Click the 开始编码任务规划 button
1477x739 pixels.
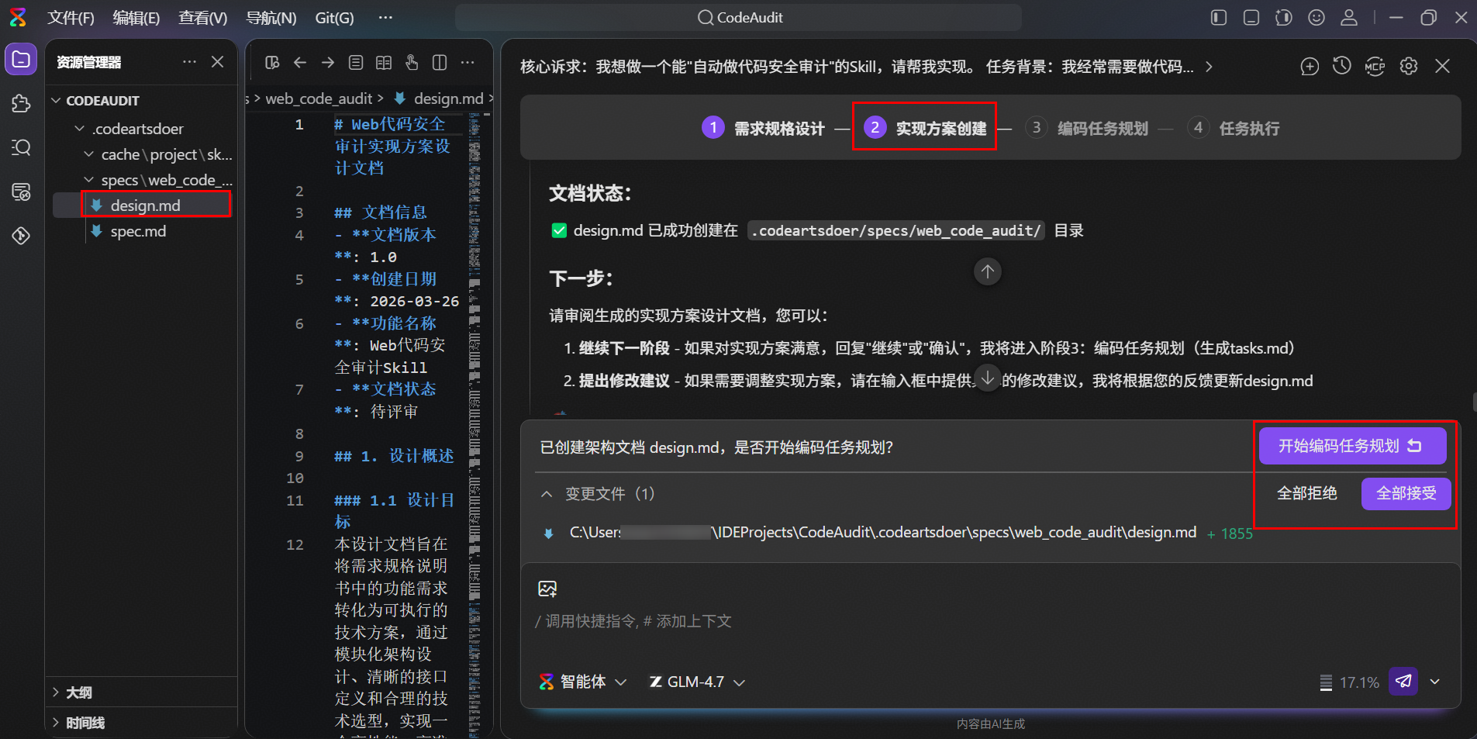coord(1352,446)
